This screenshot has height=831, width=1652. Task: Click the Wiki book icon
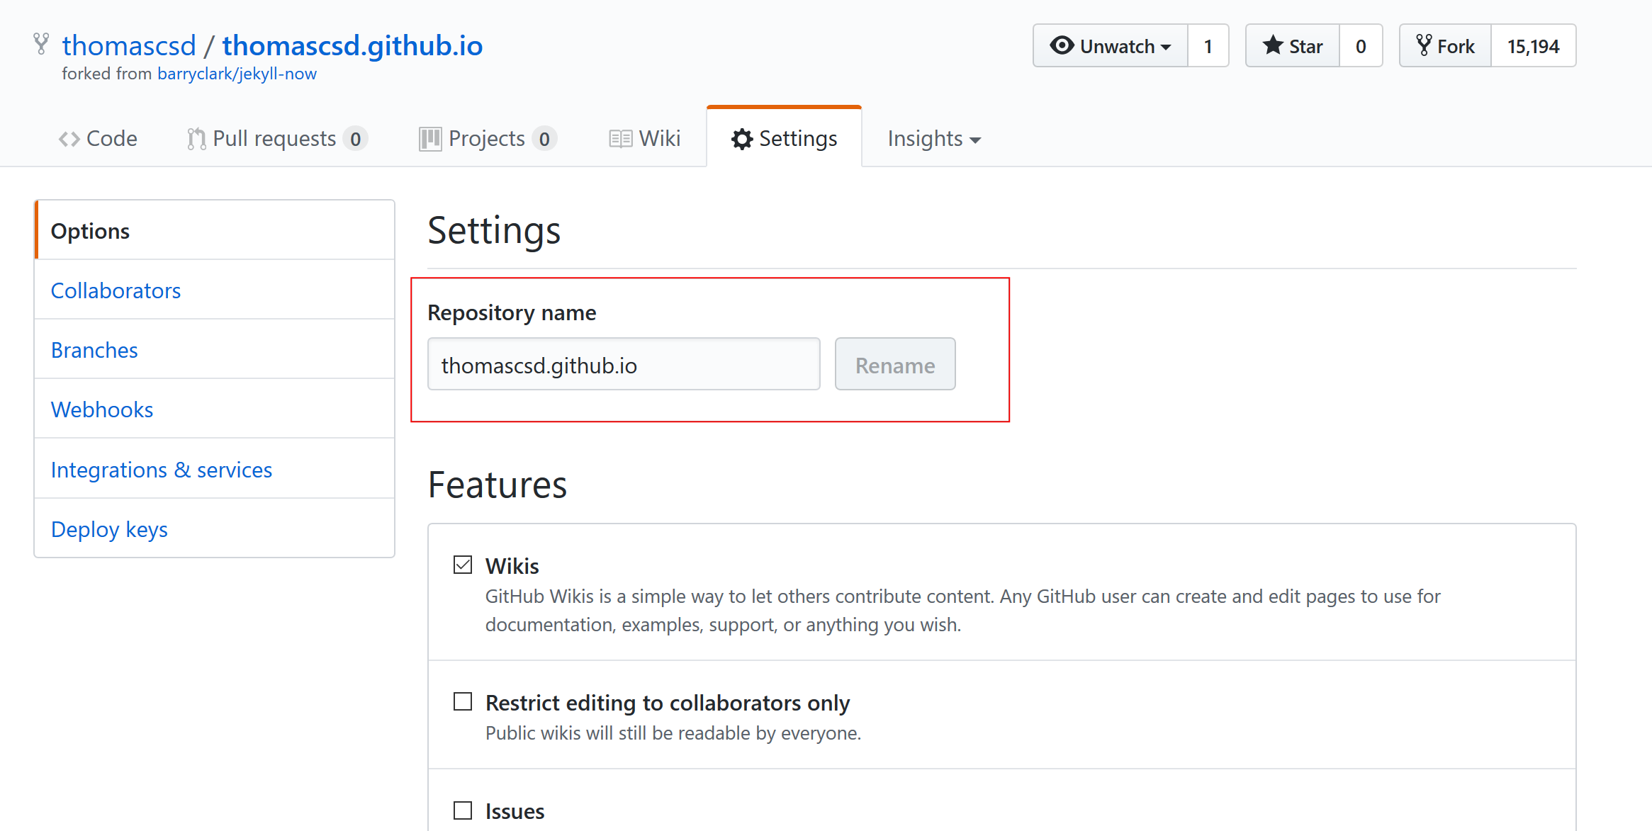pyautogui.click(x=620, y=139)
